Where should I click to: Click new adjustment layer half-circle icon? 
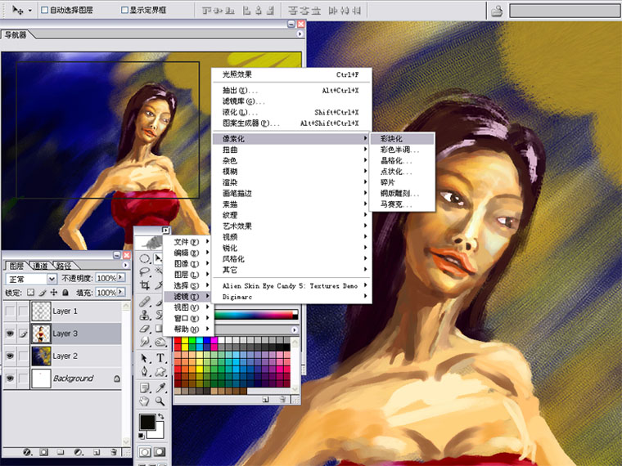[78, 452]
